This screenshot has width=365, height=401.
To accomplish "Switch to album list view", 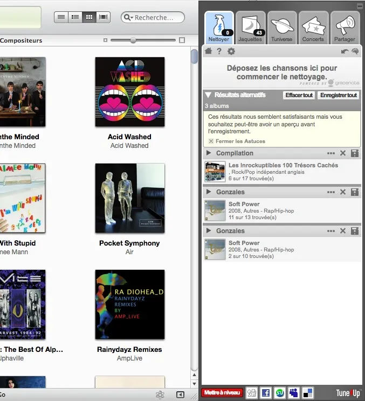I will [x=75, y=17].
